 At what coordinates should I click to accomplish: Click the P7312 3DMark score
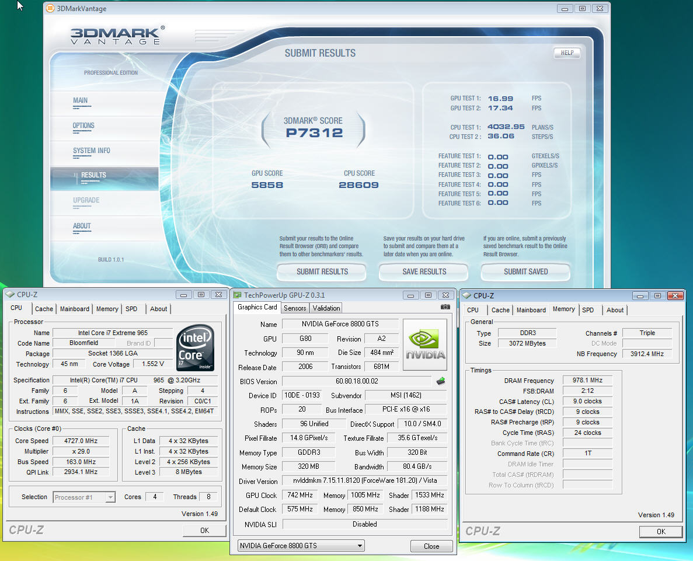tap(314, 133)
